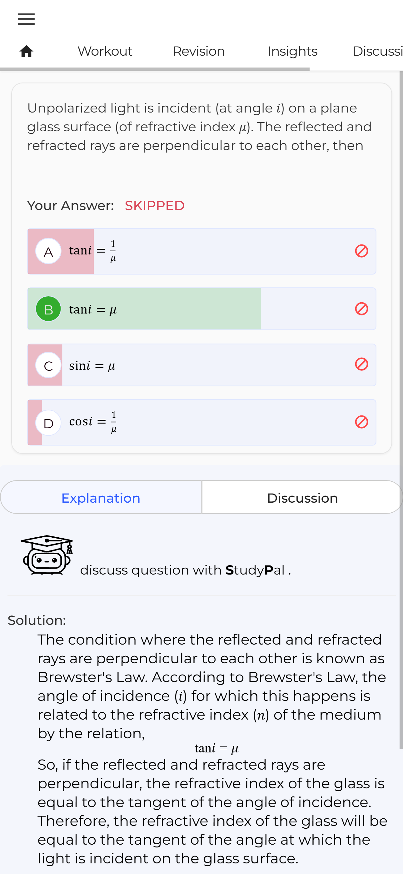
Task: Select option C circle
Action: click(48, 365)
